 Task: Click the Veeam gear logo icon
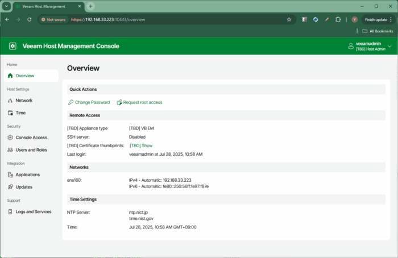tap(13, 46)
